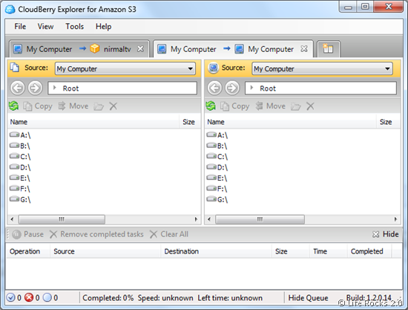Screen dimensions: 408x310
Task: Select drive G:\ in the left pane
Action: [20, 199]
